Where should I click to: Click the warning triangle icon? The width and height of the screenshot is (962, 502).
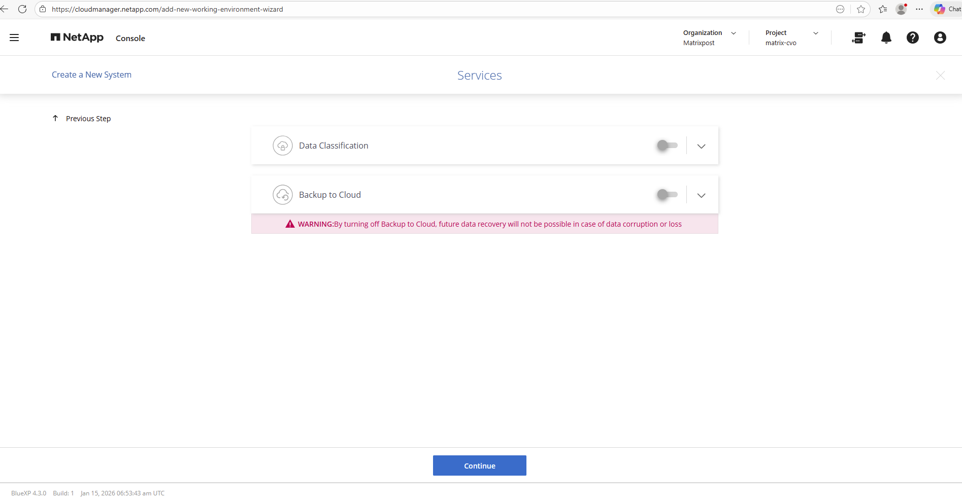coord(290,224)
